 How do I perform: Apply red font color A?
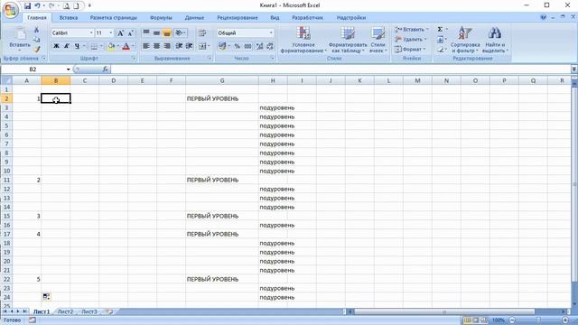click(126, 46)
